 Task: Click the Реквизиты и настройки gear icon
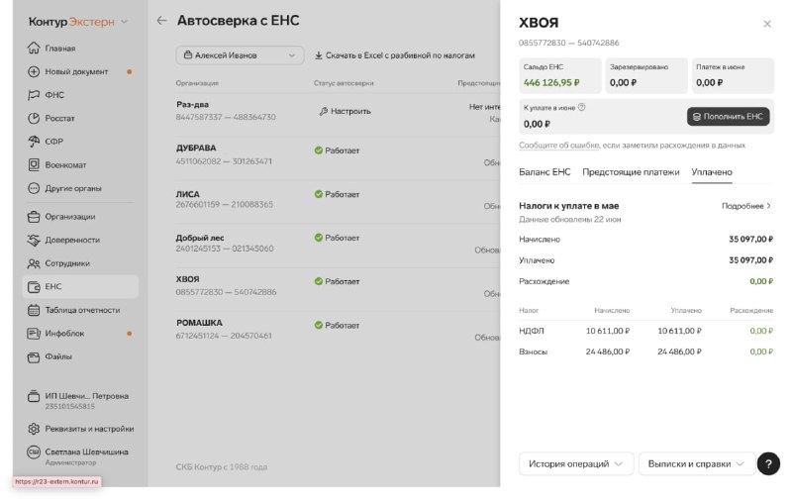pyautogui.click(x=34, y=429)
